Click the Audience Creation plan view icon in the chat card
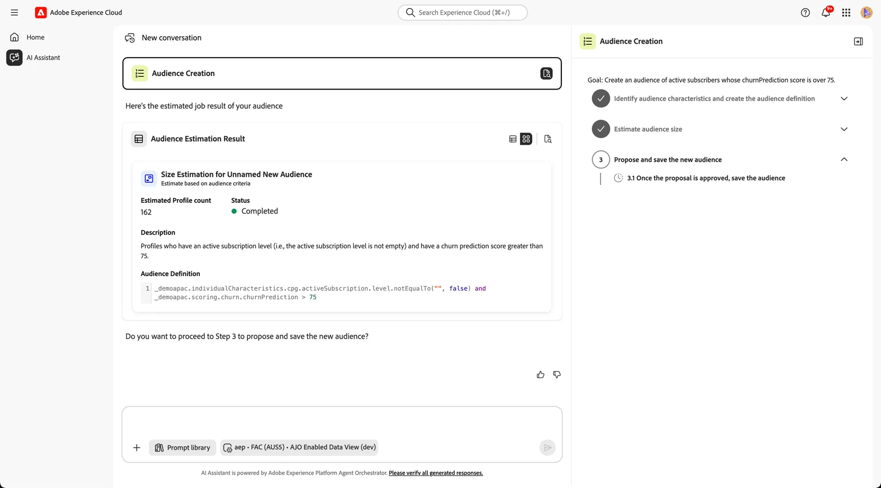 (x=547, y=73)
